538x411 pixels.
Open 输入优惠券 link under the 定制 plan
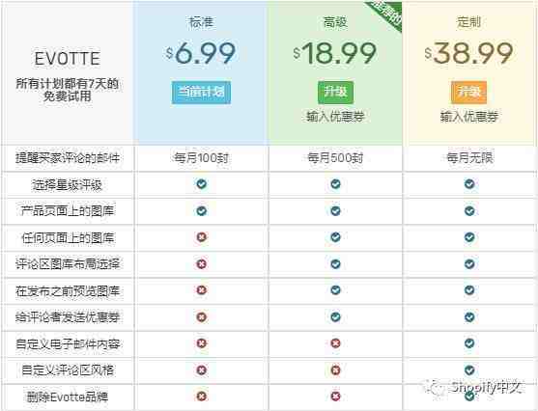pos(469,117)
